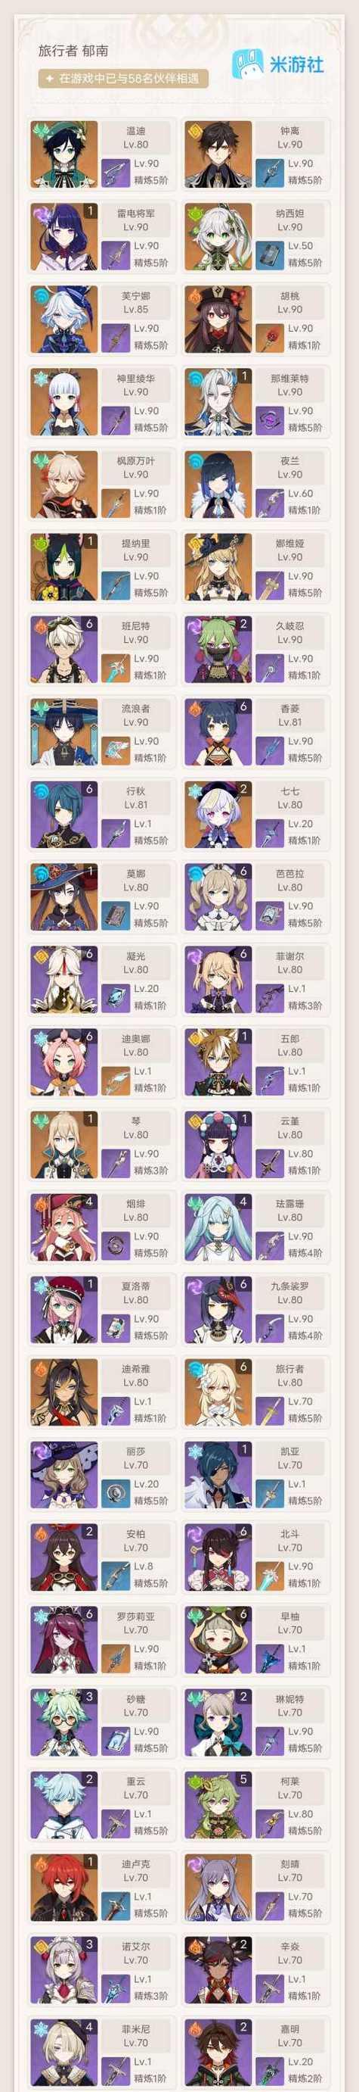Select 钟离's weapon icon

click(x=269, y=173)
